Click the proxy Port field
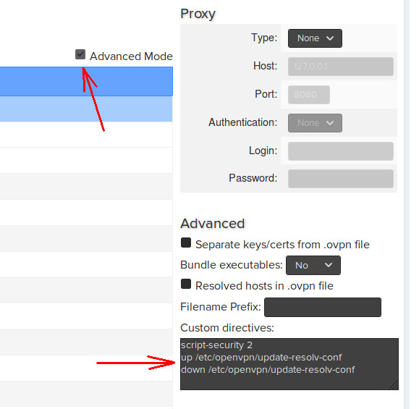 pos(308,95)
